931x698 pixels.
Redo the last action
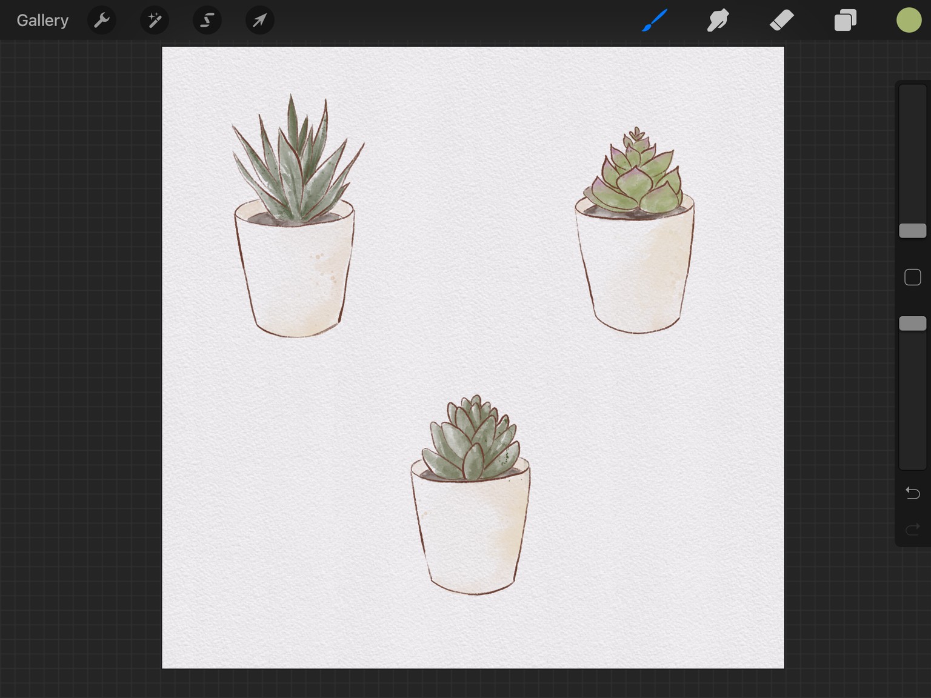click(913, 530)
